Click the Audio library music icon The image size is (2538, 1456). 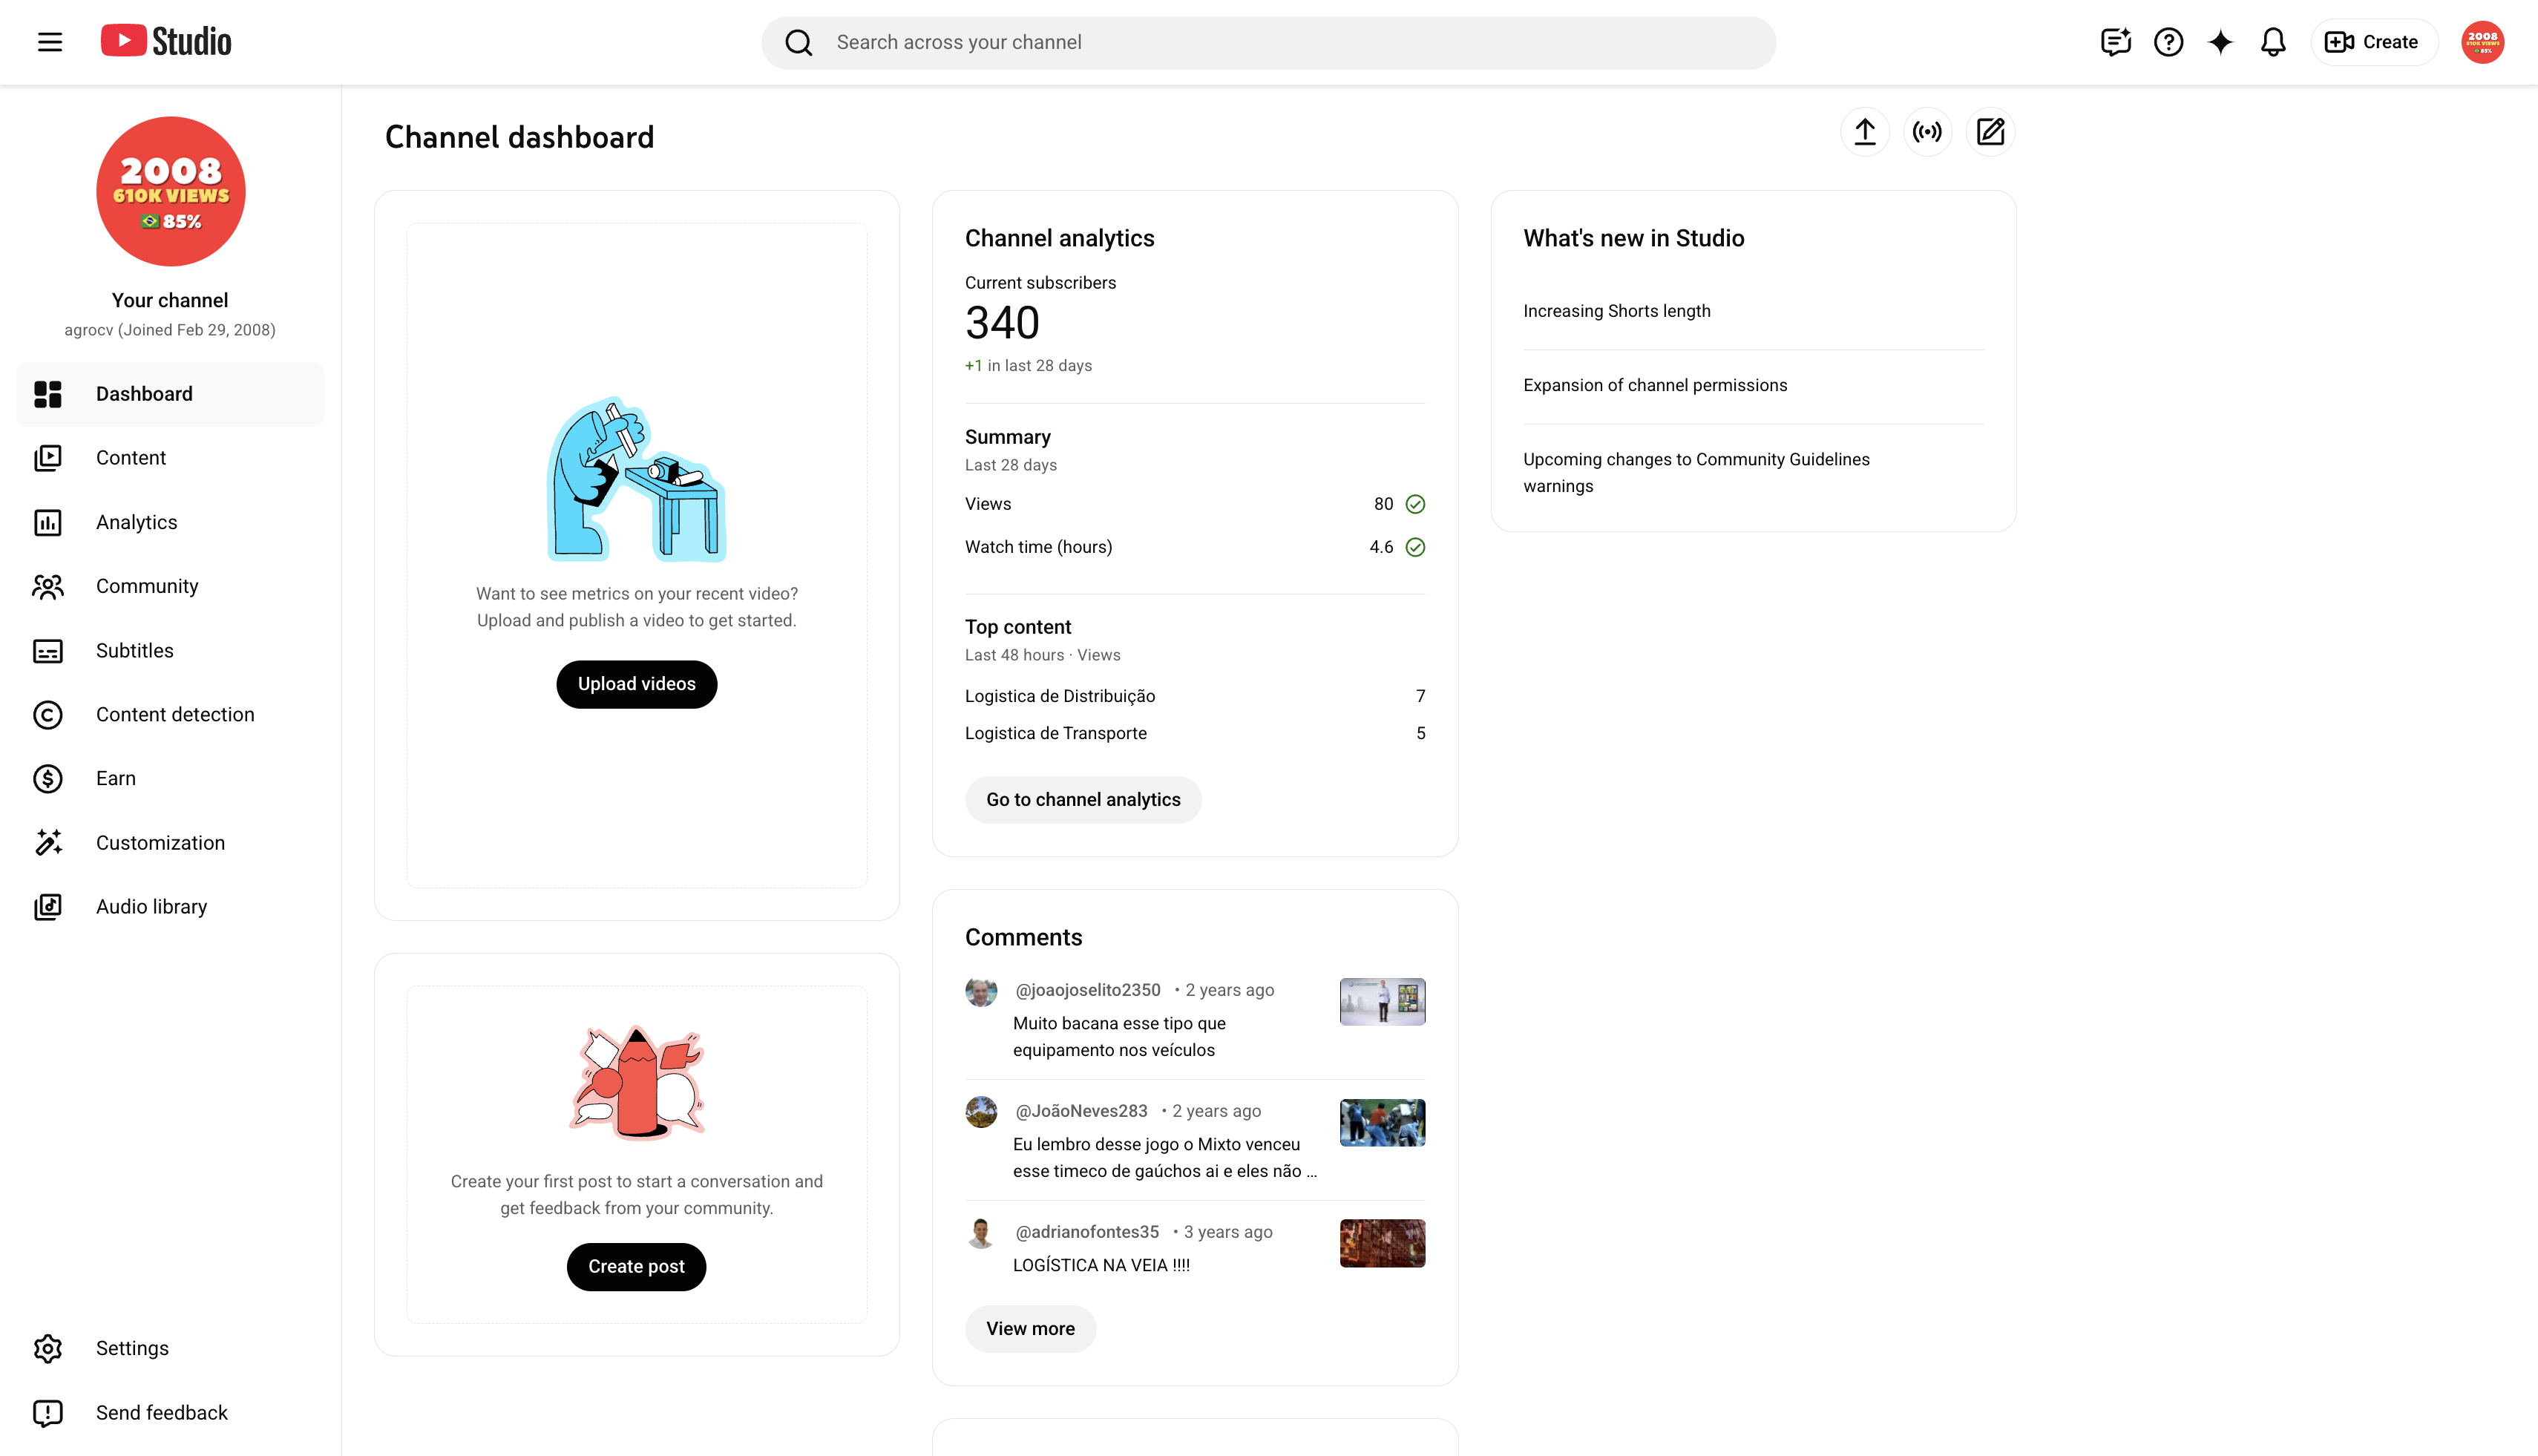pos(48,907)
